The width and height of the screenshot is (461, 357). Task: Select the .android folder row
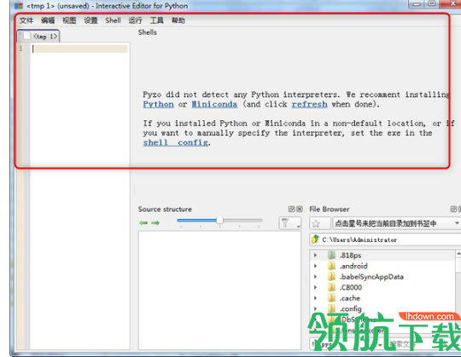click(382, 266)
